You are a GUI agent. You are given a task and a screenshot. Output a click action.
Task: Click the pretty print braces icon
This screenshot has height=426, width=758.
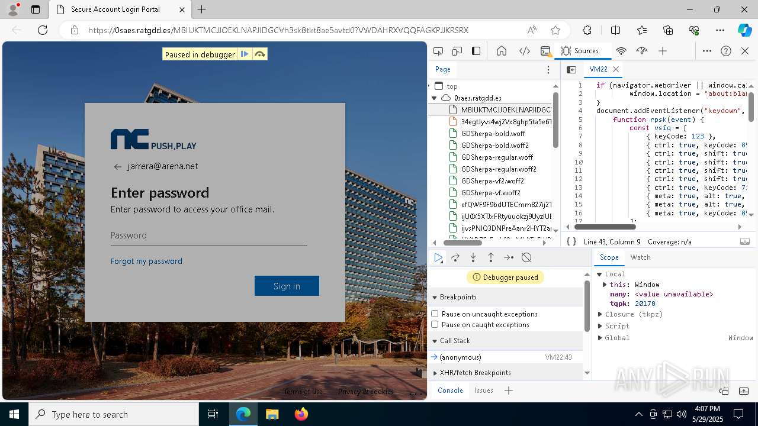point(571,241)
